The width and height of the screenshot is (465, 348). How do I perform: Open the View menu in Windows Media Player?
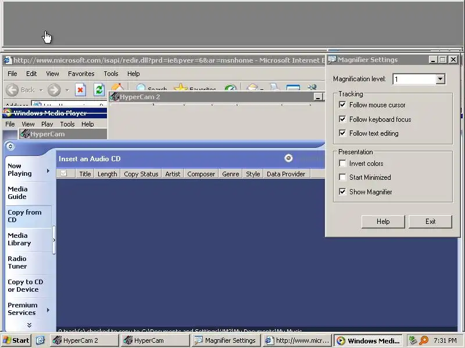click(28, 124)
